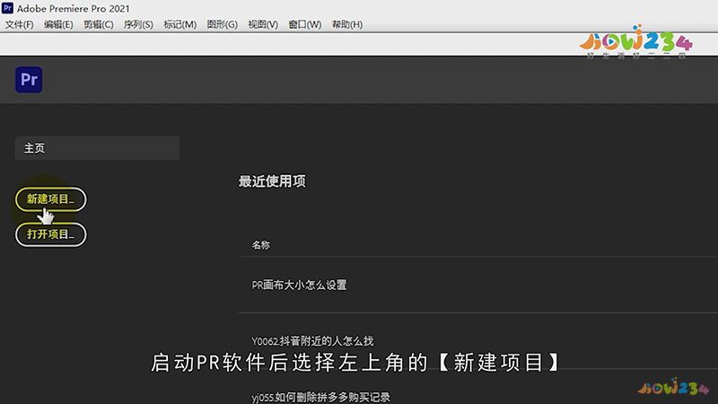Click the 新建项目 button
Image resolution: width=718 pixels, height=404 pixels.
click(x=51, y=199)
